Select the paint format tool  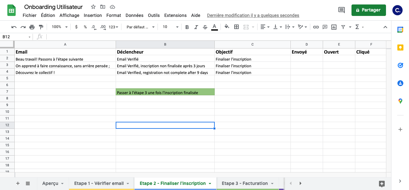coord(41,27)
